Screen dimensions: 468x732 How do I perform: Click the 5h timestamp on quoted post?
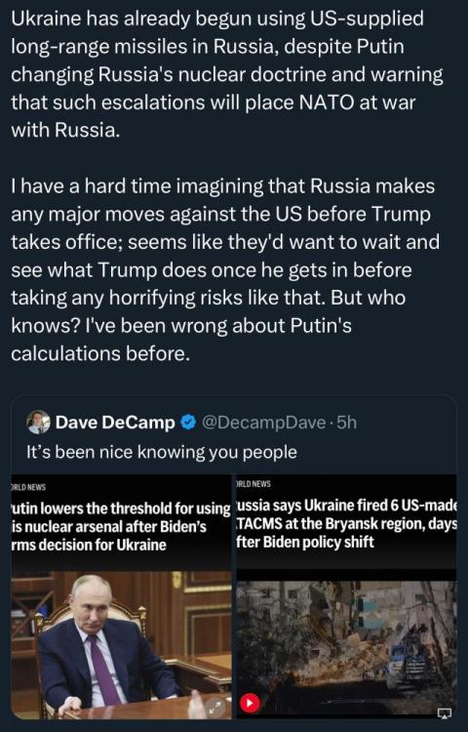[346, 423]
